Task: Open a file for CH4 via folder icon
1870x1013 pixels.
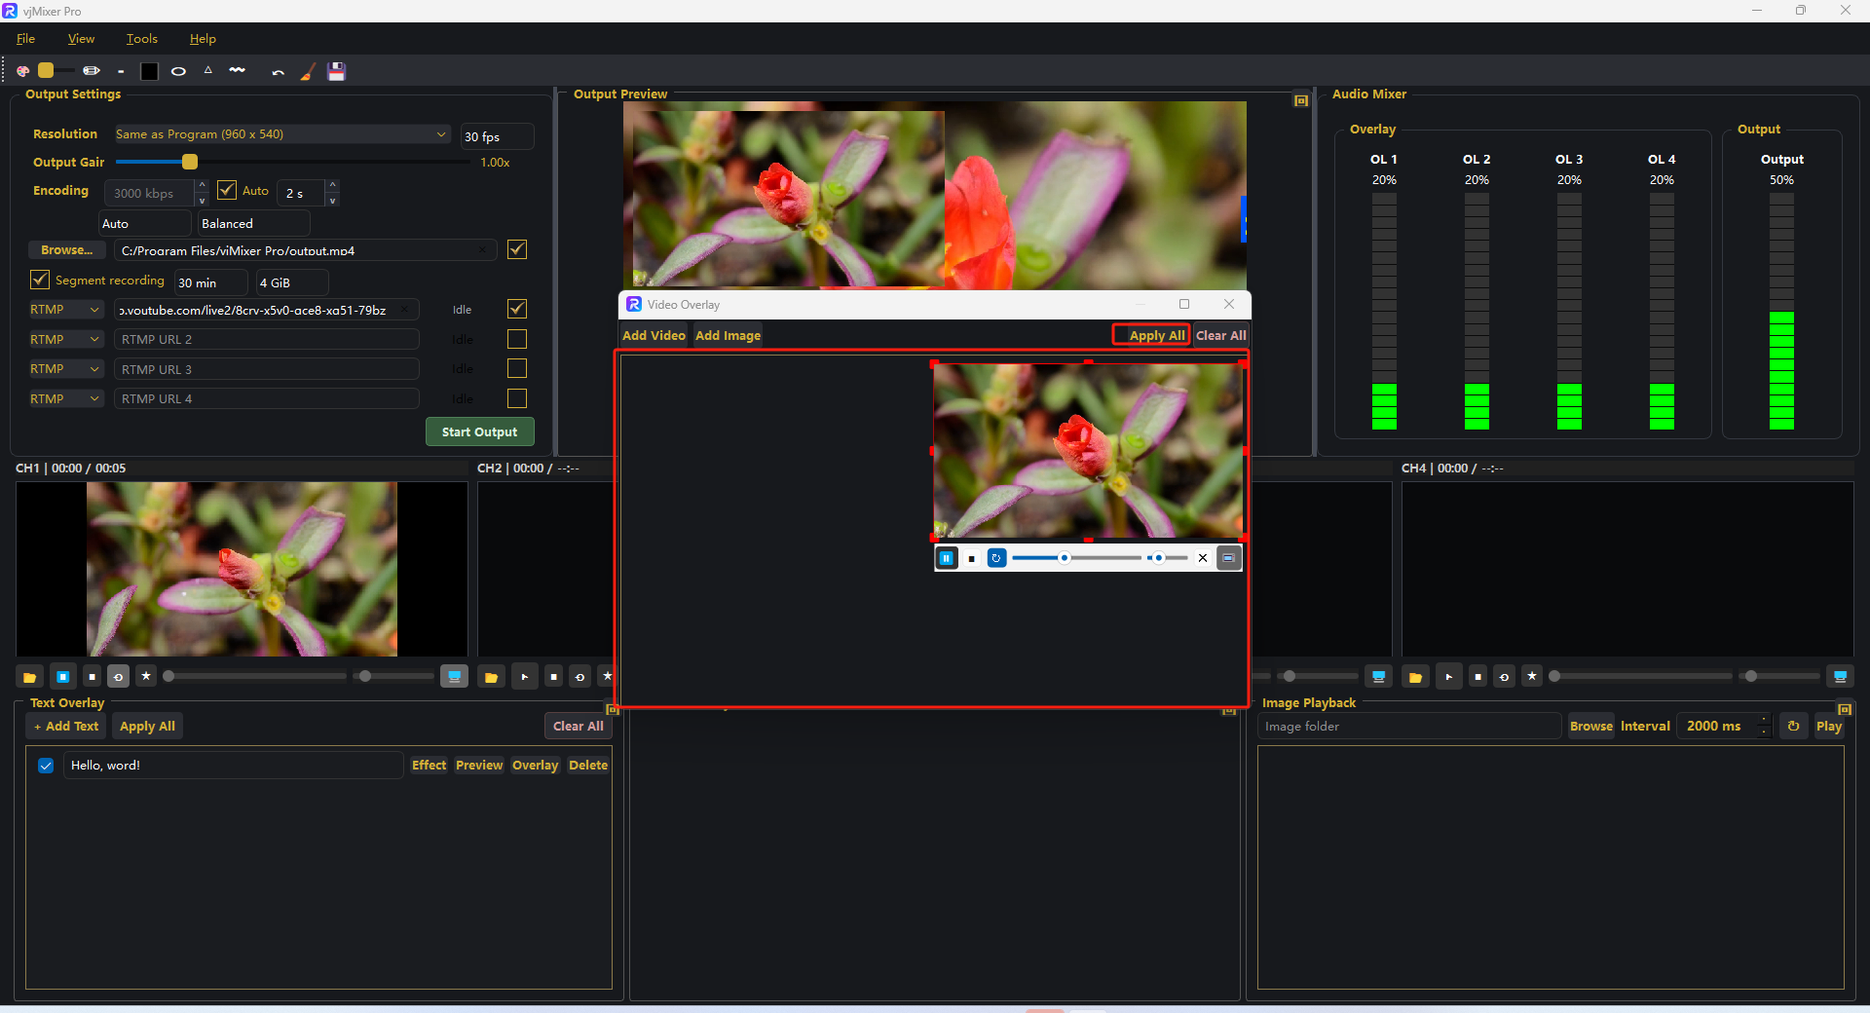Action: [1415, 676]
